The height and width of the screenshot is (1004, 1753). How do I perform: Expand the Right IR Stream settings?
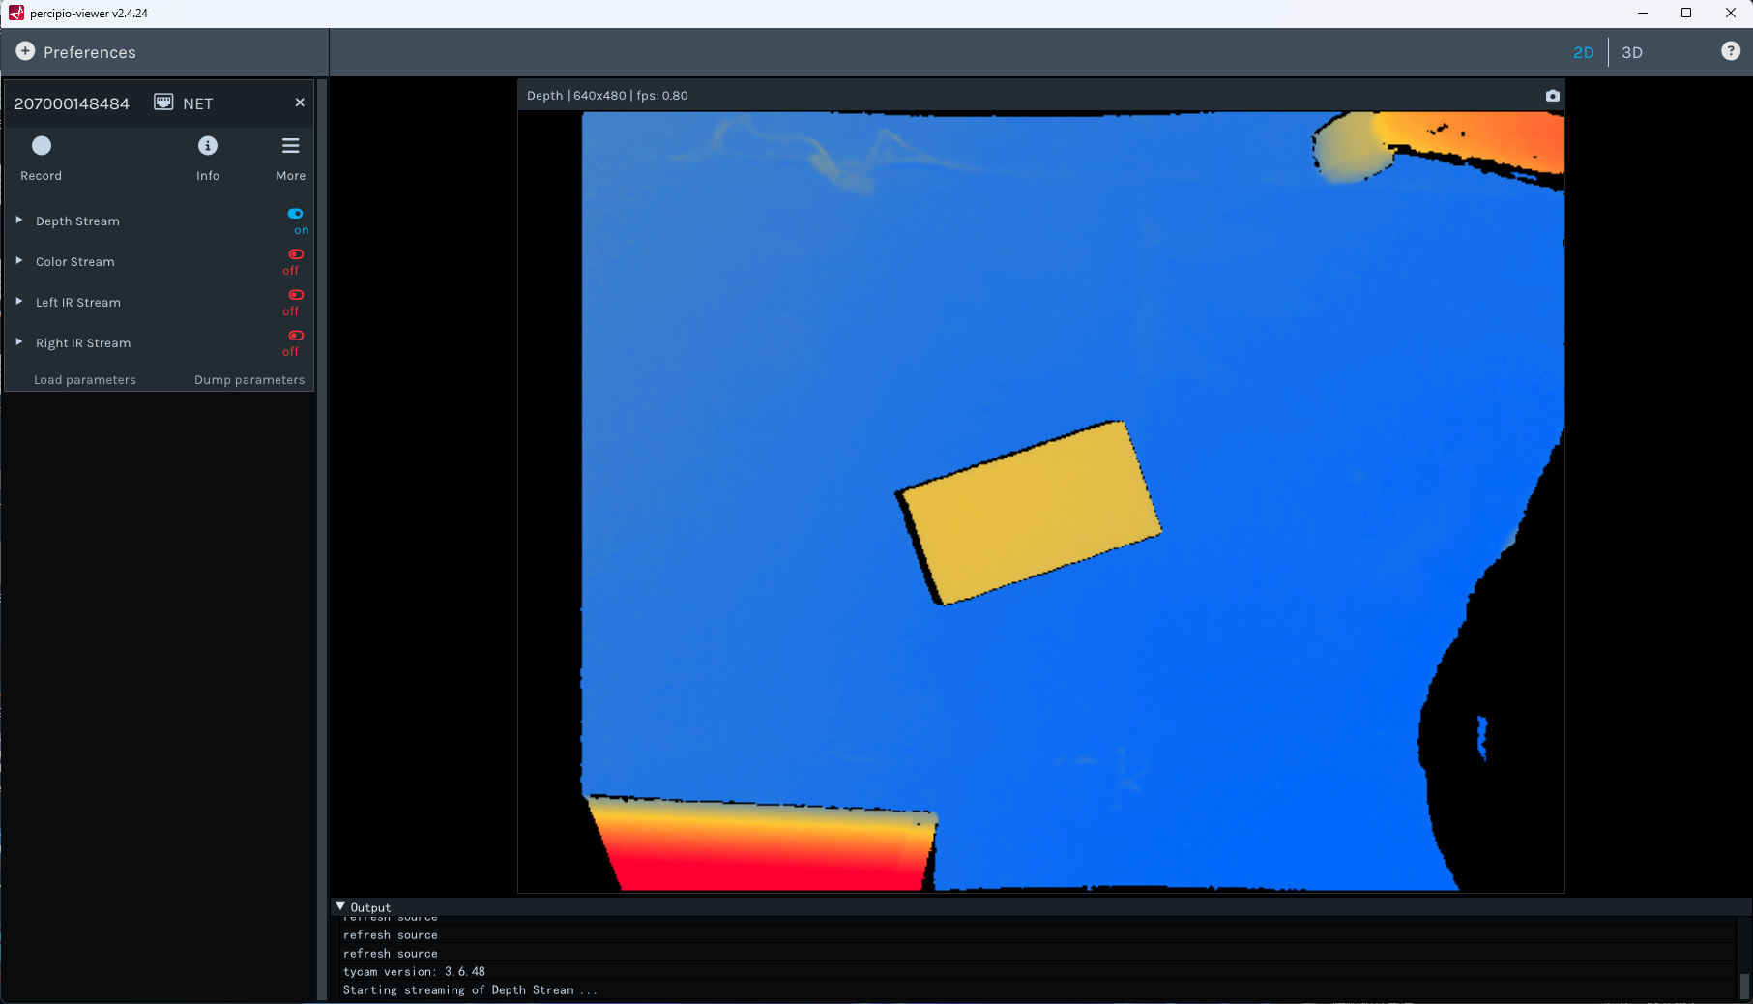click(x=19, y=342)
